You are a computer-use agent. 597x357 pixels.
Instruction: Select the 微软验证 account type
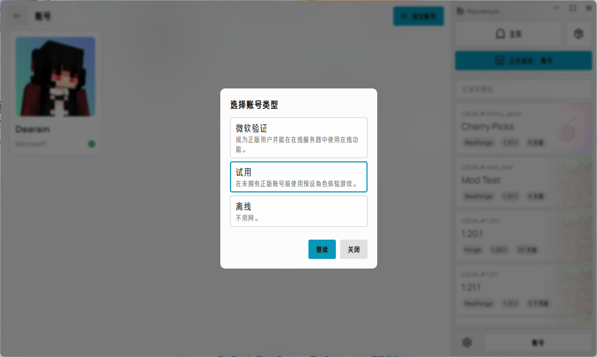(299, 138)
